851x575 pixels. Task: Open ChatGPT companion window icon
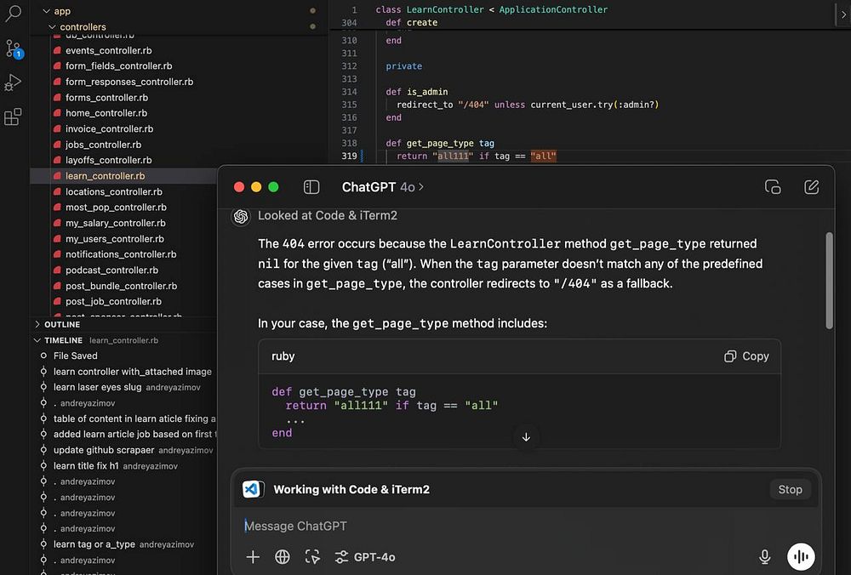773,187
